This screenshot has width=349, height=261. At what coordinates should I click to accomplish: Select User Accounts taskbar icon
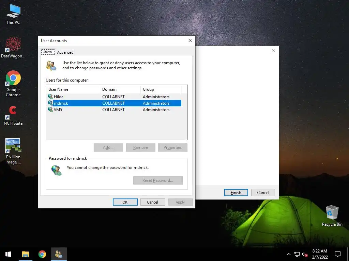click(59, 254)
